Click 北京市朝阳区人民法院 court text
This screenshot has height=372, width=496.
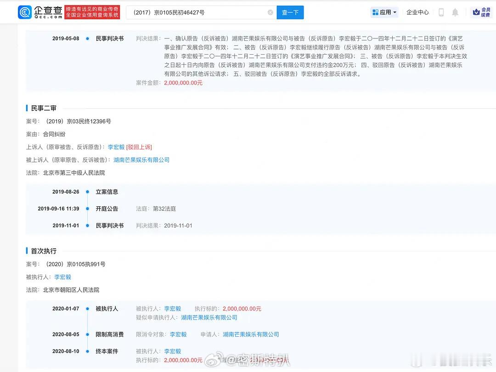[x=71, y=290]
